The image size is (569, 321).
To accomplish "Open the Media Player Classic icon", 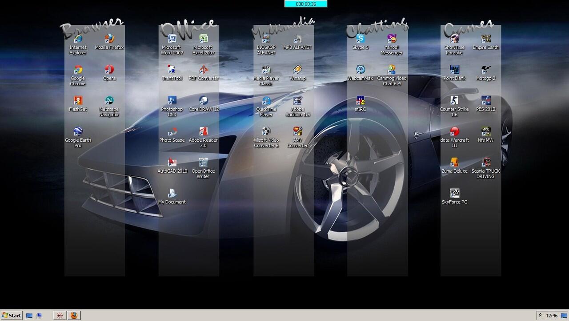I will pyautogui.click(x=267, y=70).
